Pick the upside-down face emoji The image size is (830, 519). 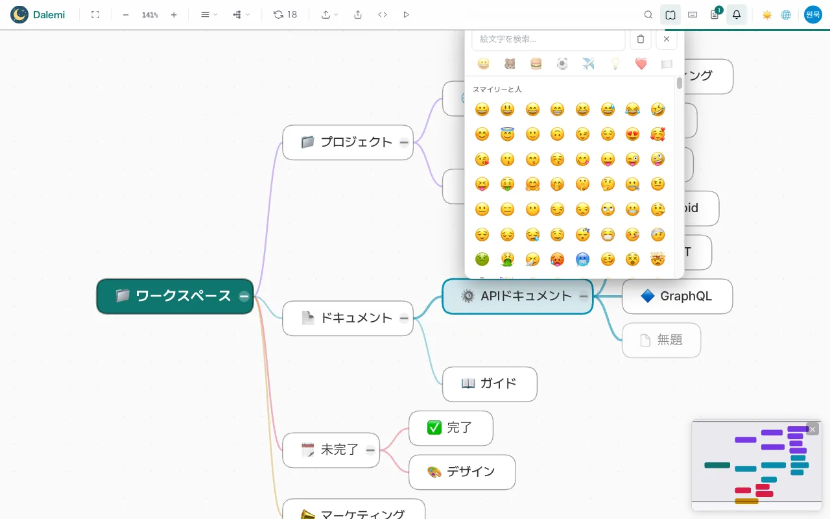[557, 134]
